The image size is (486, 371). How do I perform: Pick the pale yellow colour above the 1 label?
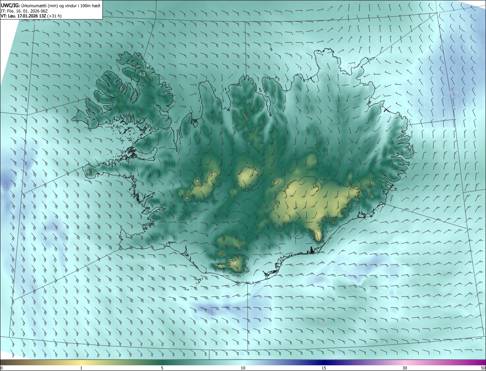coord(81,362)
